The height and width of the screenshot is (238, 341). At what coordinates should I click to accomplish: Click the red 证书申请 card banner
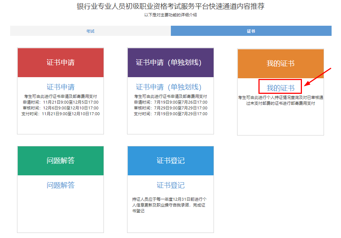pos(60,63)
